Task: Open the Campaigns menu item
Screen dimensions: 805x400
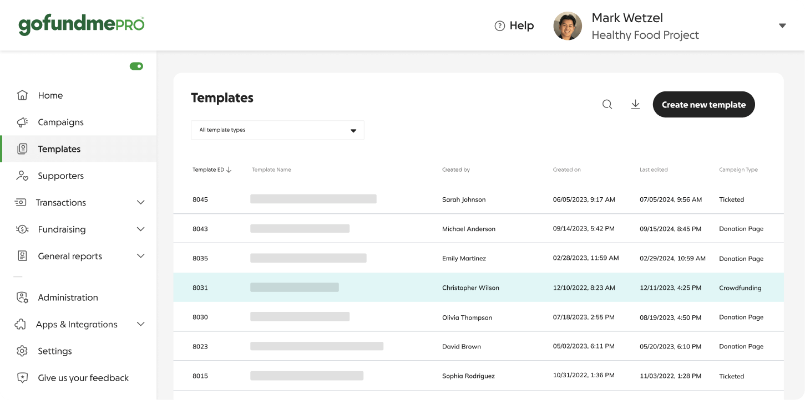Action: (61, 122)
